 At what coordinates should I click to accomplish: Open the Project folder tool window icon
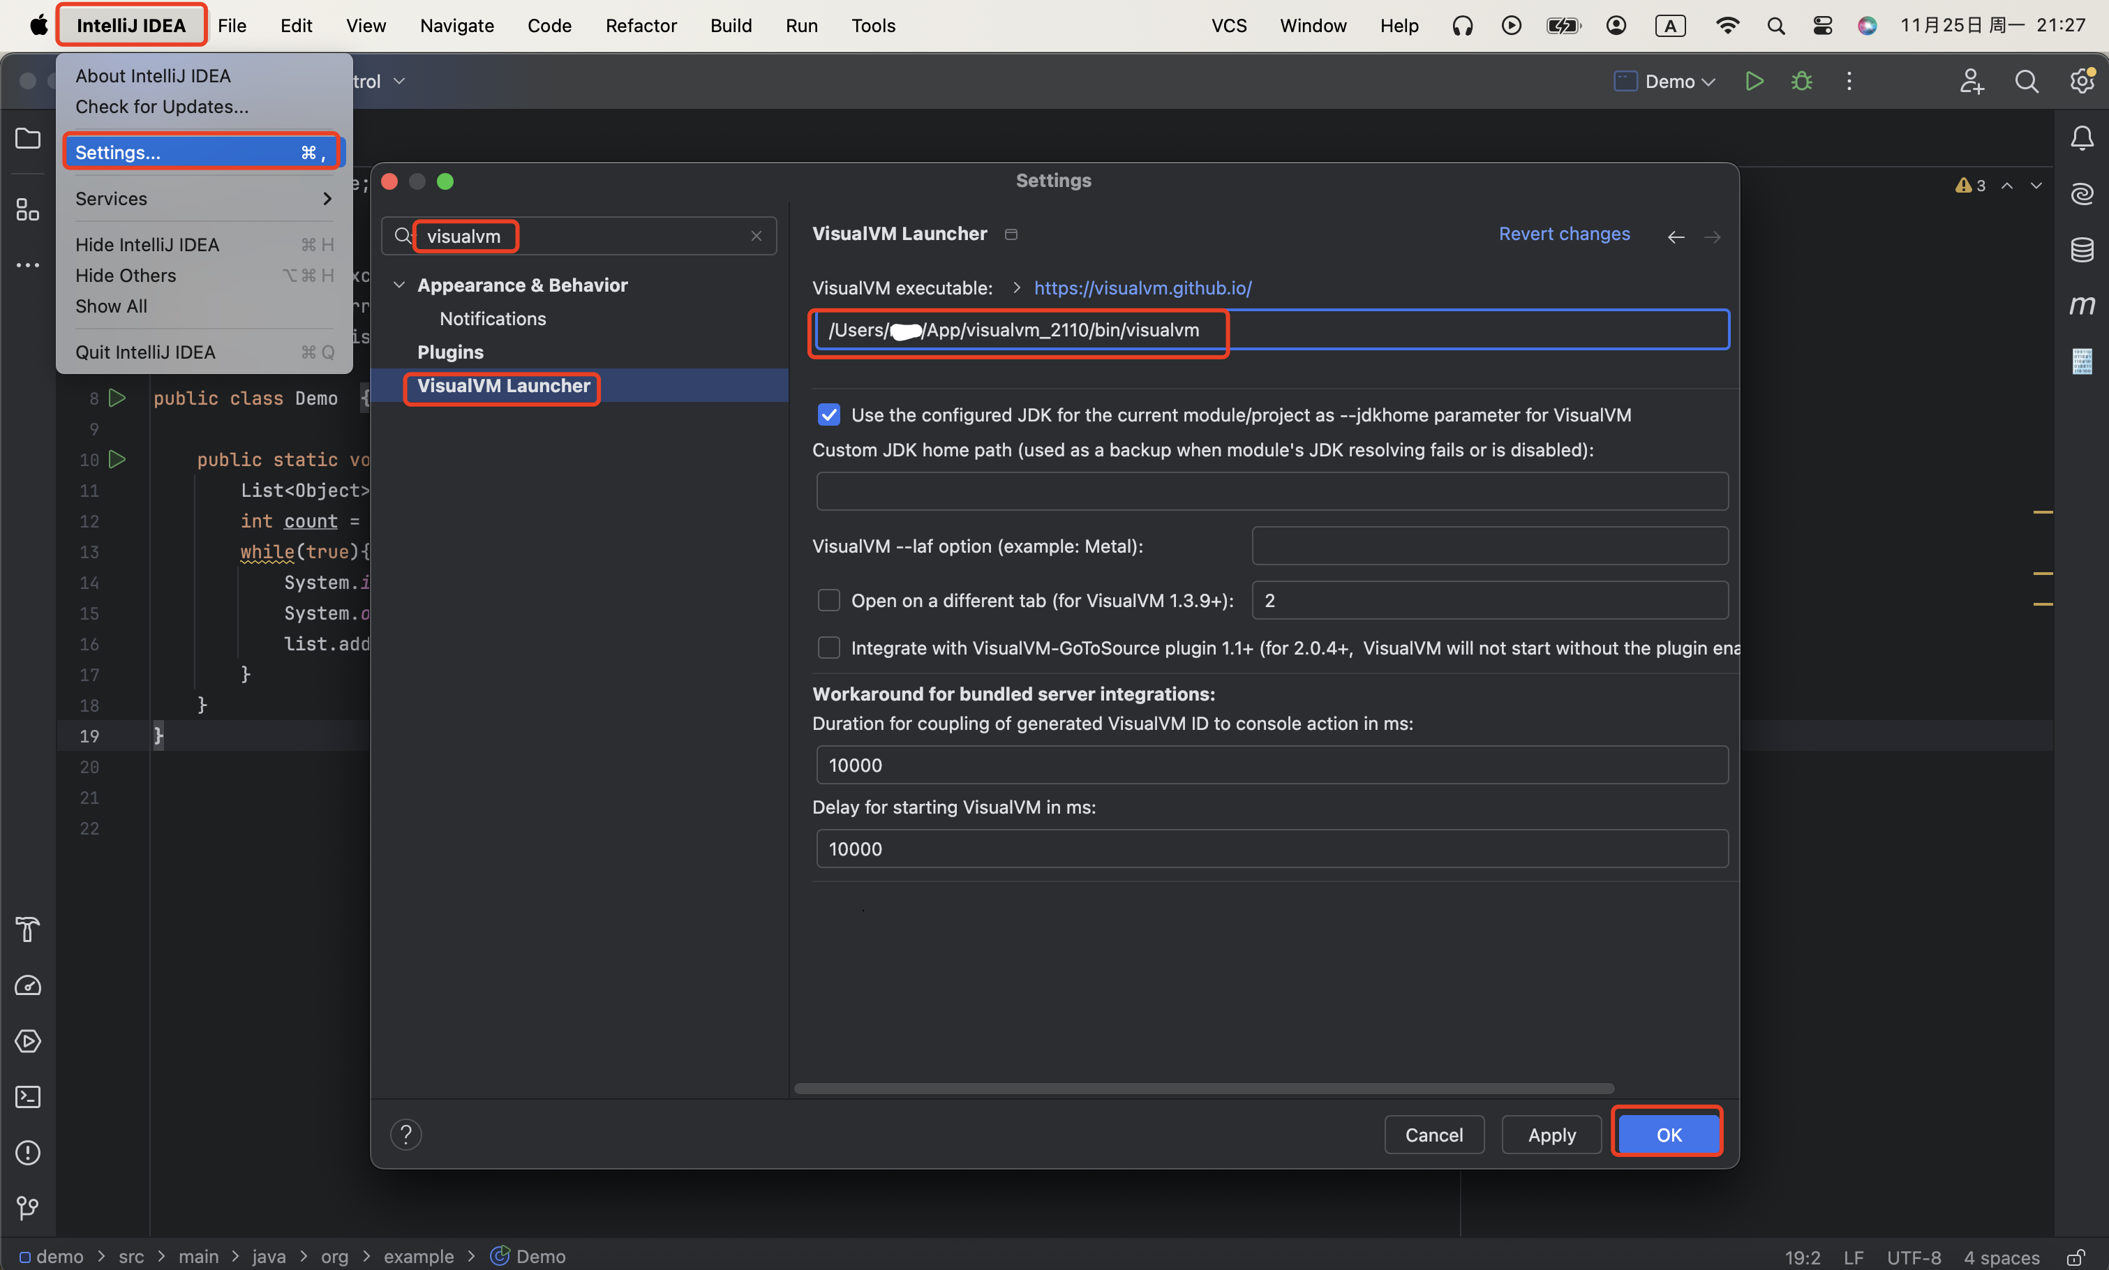coord(28,137)
